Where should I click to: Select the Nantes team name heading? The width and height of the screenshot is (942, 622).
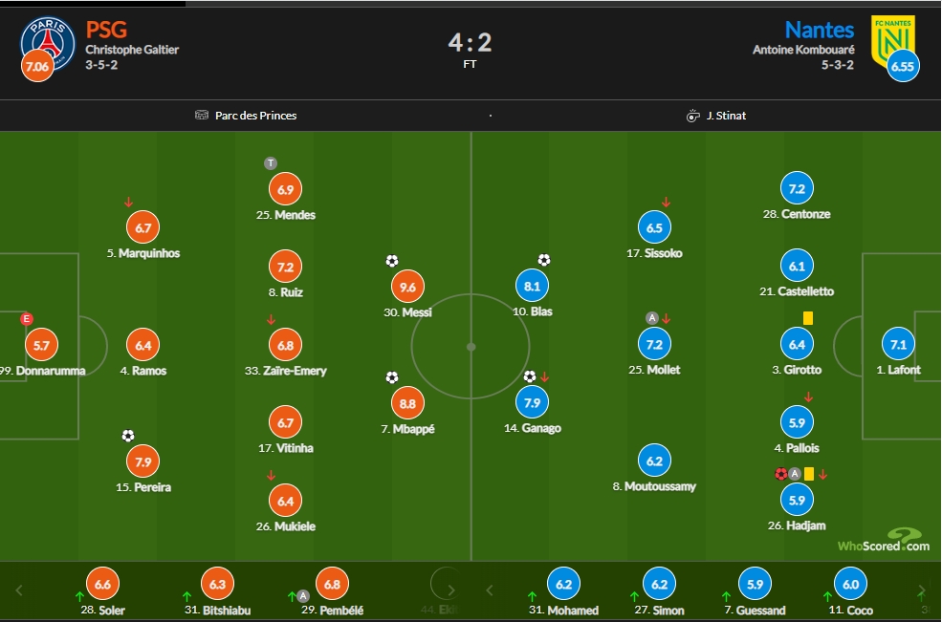coord(820,30)
